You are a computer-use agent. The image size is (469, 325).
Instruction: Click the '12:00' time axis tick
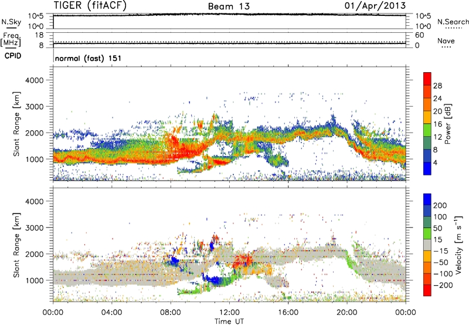229,313
